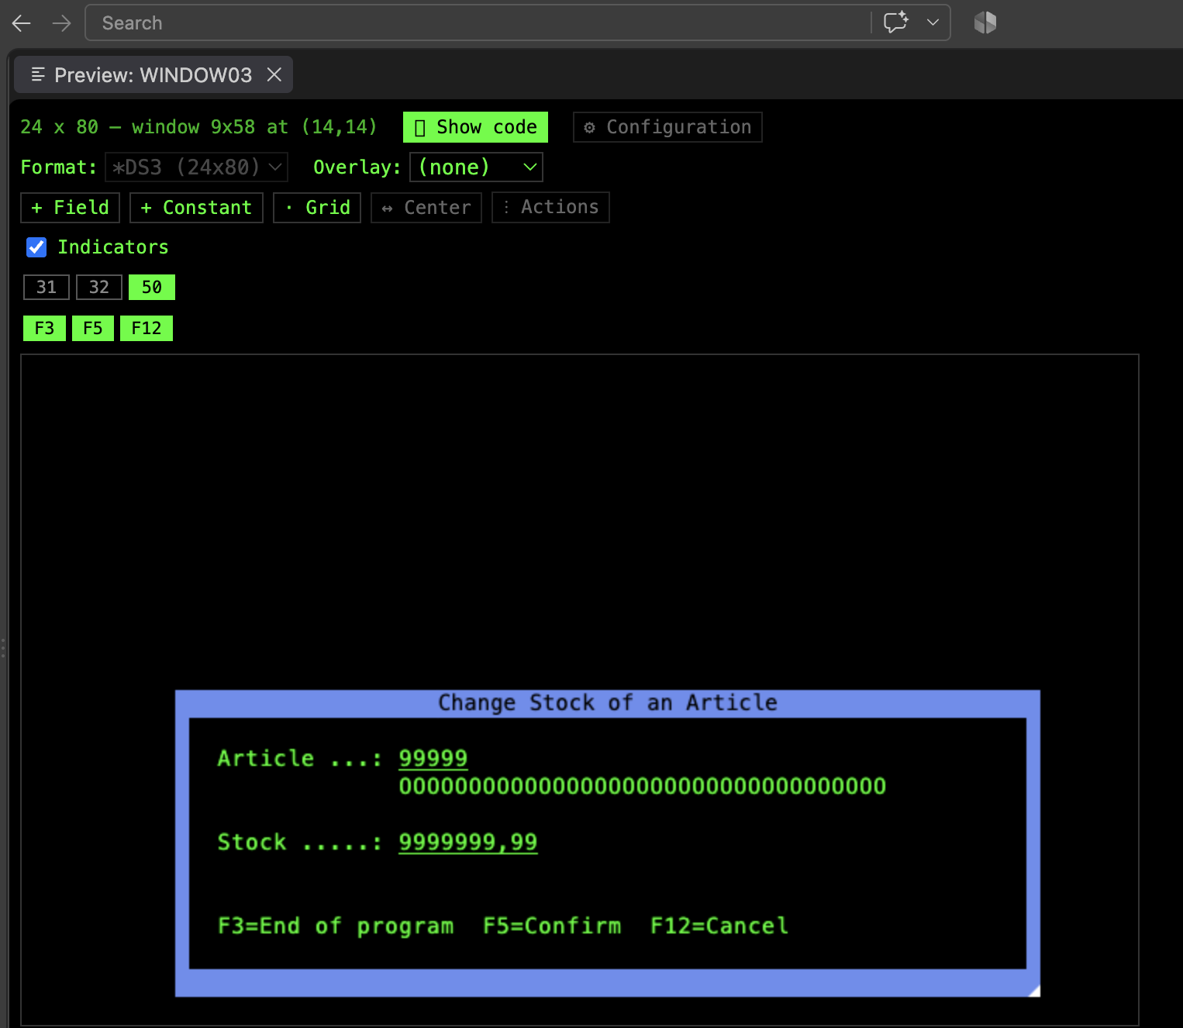Click the grey shield icon in title bar
The width and height of the screenshot is (1183, 1028).
click(985, 22)
